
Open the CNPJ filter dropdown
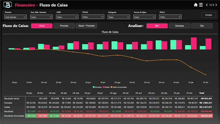[67, 17]
